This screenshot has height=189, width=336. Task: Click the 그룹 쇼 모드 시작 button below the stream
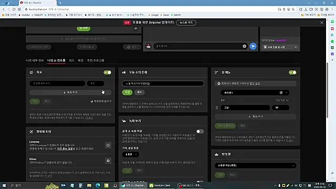pos(38,47)
